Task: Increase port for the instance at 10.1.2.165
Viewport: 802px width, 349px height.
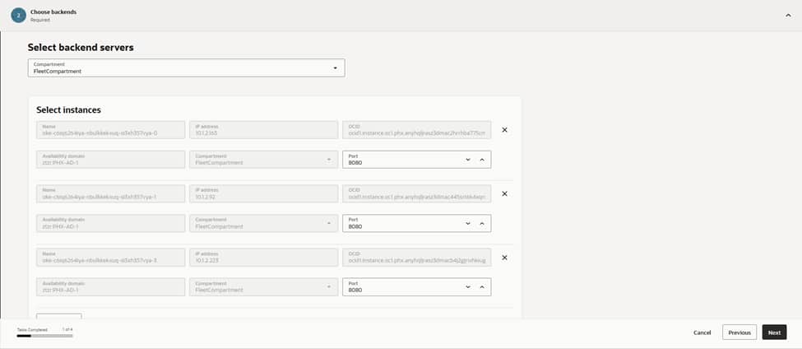Action: coord(482,160)
